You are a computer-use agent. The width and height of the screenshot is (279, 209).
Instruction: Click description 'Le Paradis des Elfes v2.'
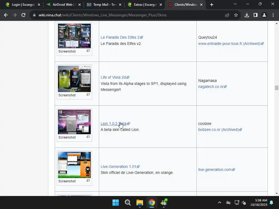point(121,44)
